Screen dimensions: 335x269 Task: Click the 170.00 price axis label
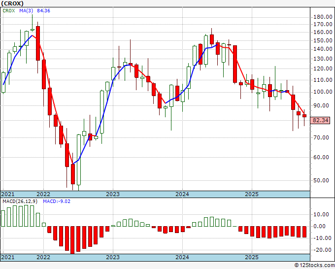(323, 24)
